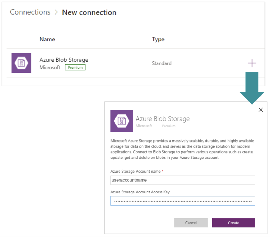Create the Azure Blob Storage connection
This screenshot has width=270, height=237.
pyautogui.click(x=234, y=223)
